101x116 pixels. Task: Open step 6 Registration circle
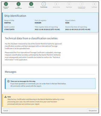[x=69, y=4]
